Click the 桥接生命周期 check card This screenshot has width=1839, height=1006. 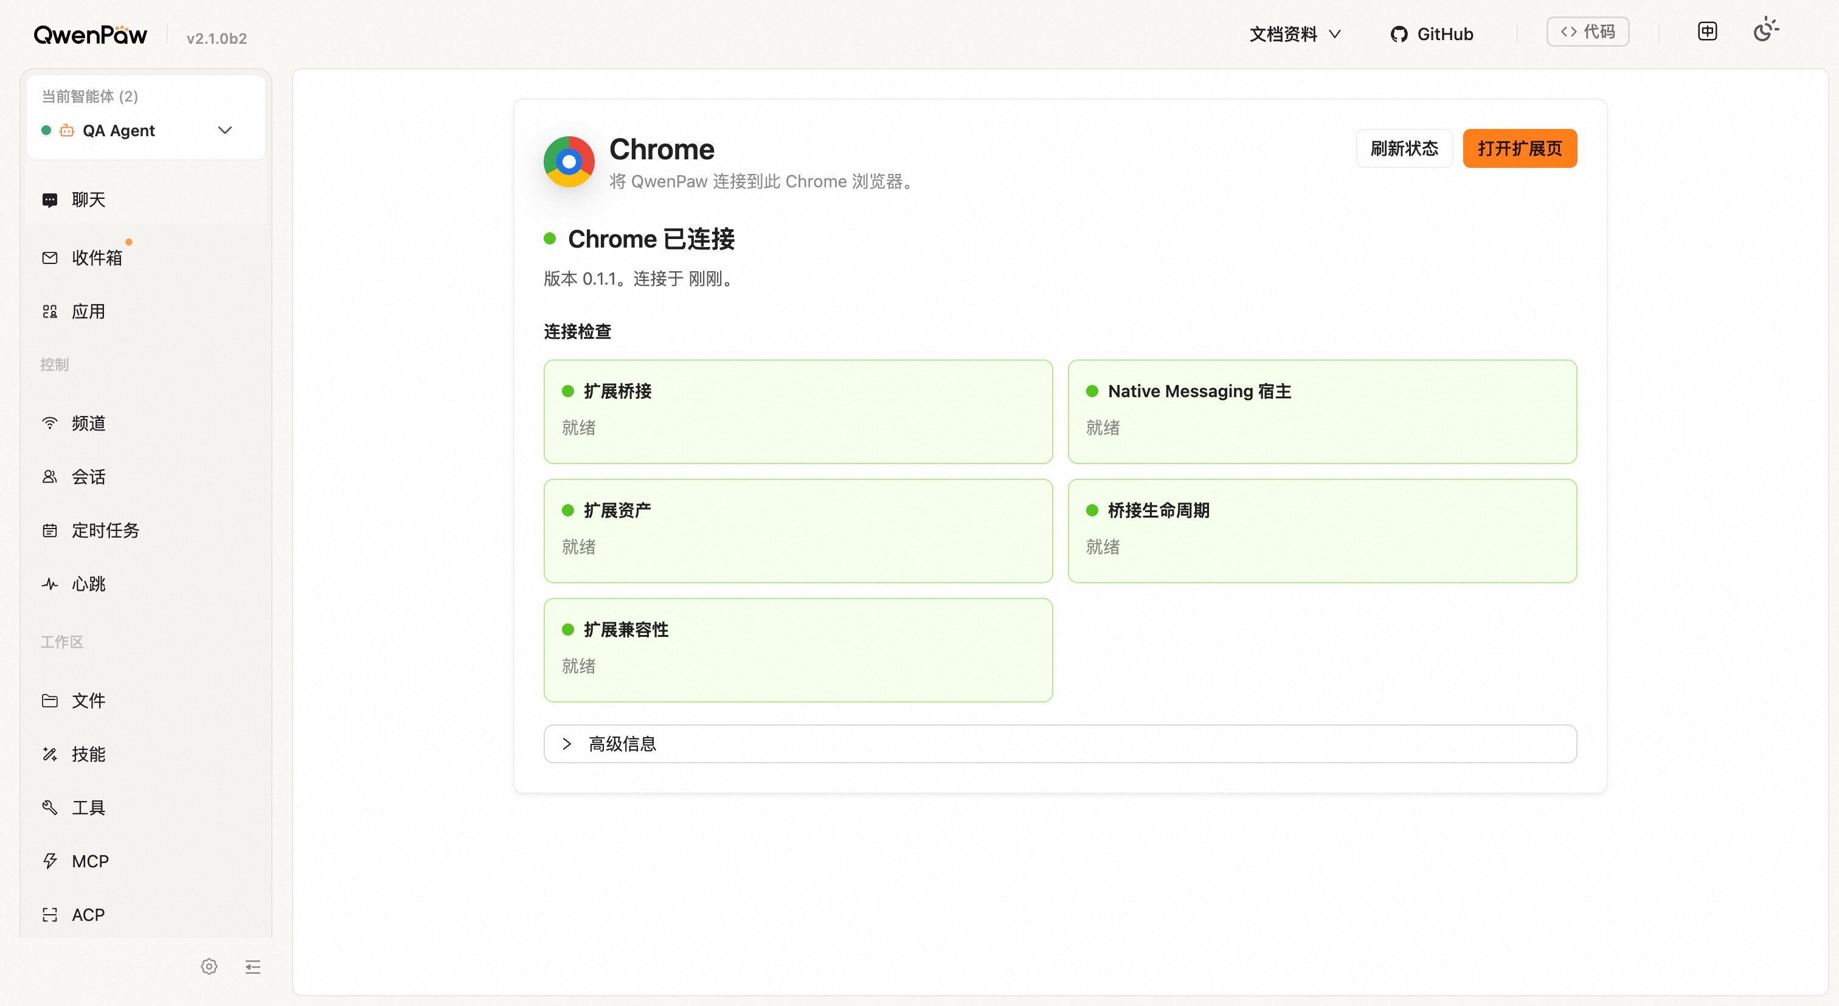tap(1322, 531)
